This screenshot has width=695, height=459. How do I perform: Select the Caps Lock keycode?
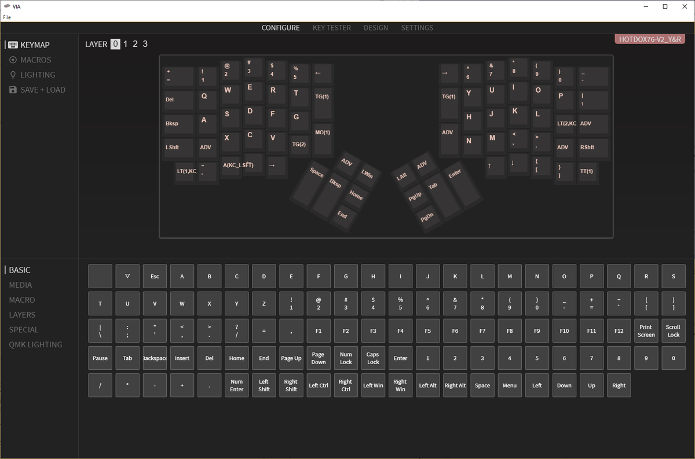373,358
